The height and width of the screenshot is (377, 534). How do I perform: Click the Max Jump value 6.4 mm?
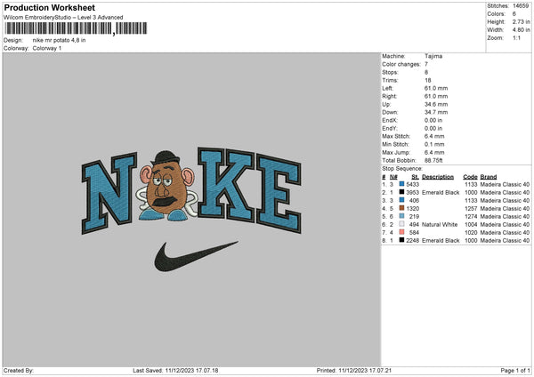(x=434, y=152)
